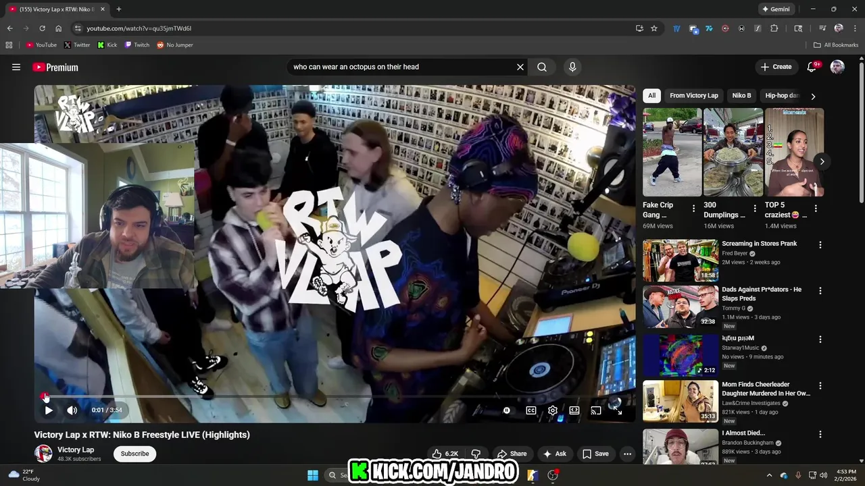Seek on the video progress bar
This screenshot has width=865, height=486.
coord(335,397)
